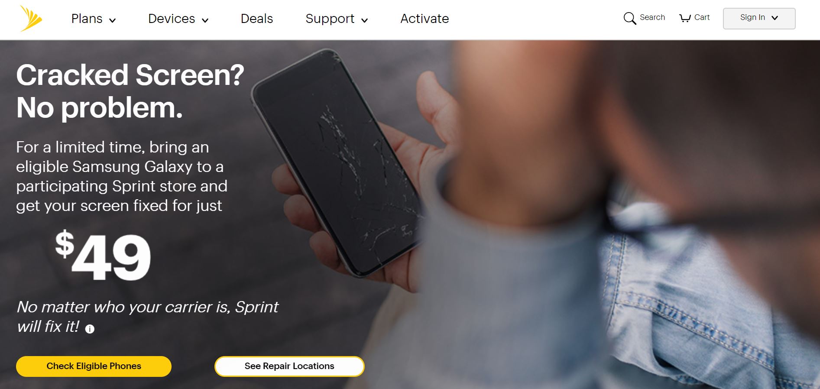Image resolution: width=820 pixels, height=389 pixels.
Task: Click the cracked phone image
Action: [x=338, y=162]
